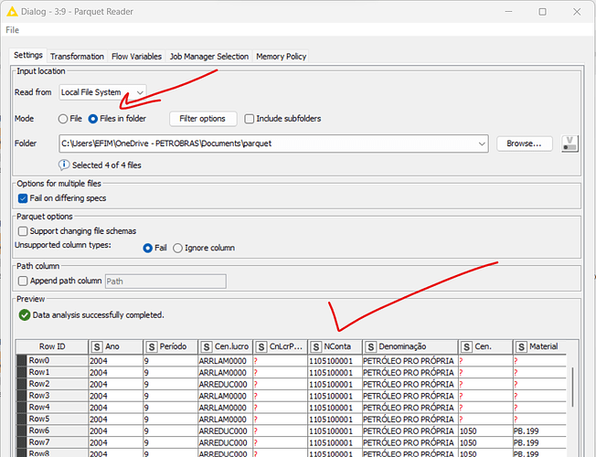Uncheck Fail on differing specs
Image resolution: width=596 pixels, height=457 pixels.
pyautogui.click(x=23, y=198)
